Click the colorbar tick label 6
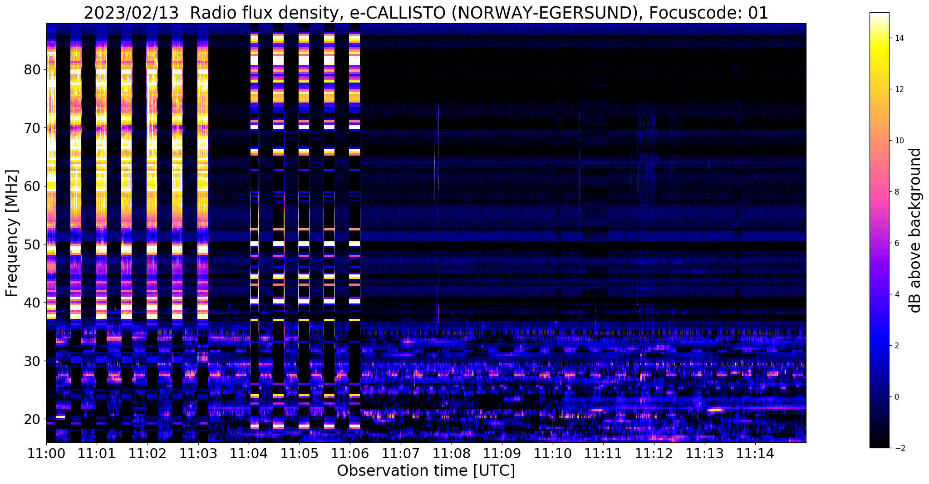Screen dimensions: 929x484 [896, 243]
